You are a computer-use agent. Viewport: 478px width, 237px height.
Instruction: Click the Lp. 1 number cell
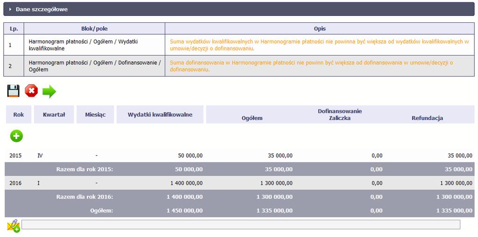point(14,45)
